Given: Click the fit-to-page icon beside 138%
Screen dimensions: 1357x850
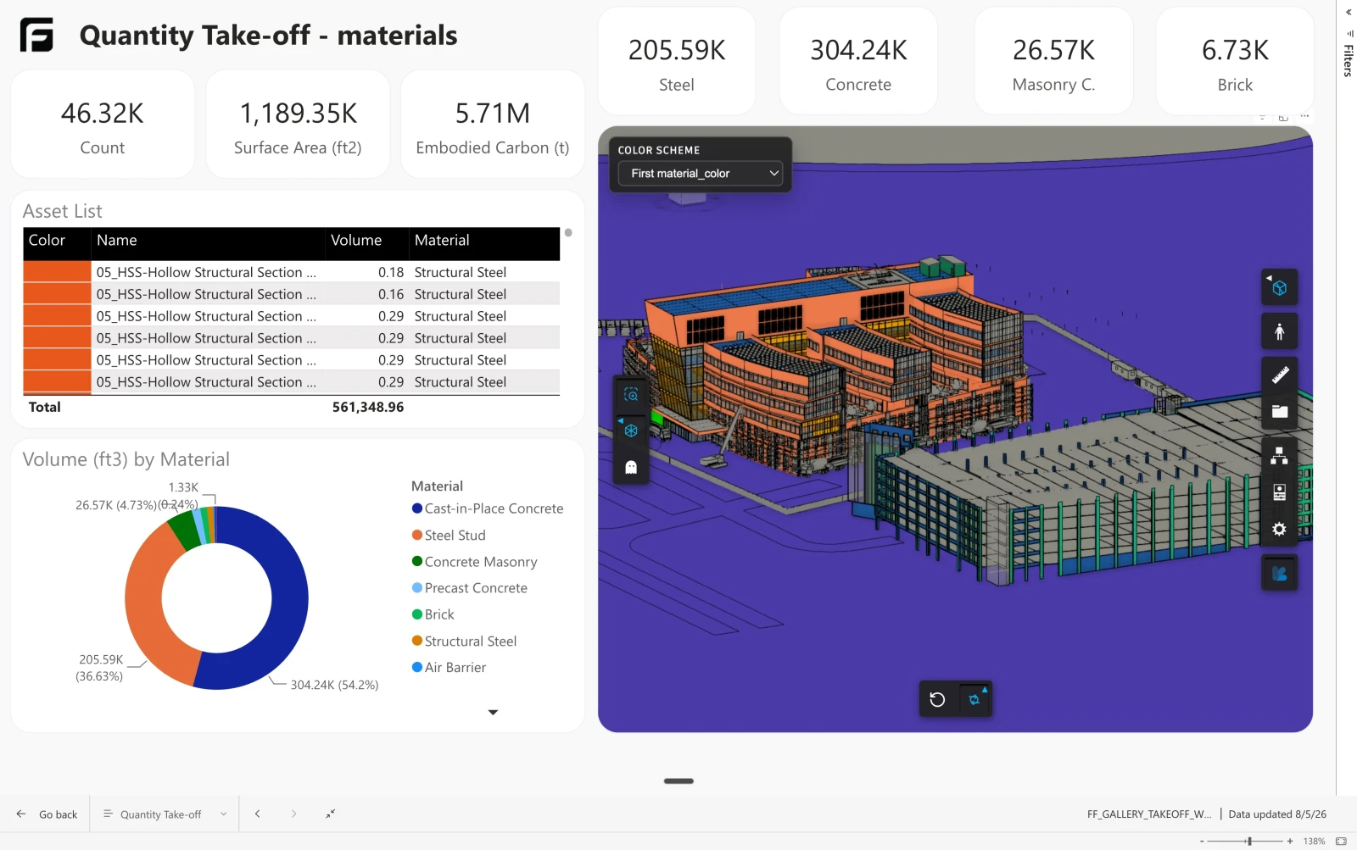Looking at the screenshot, I should (x=1341, y=841).
